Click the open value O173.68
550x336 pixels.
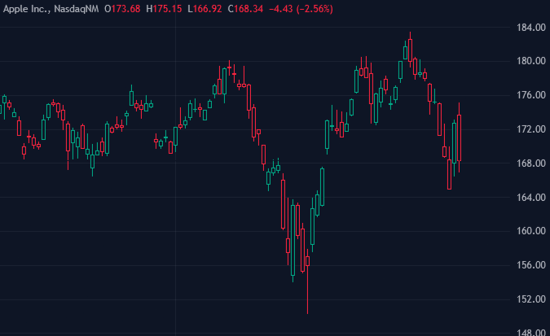tap(122, 9)
